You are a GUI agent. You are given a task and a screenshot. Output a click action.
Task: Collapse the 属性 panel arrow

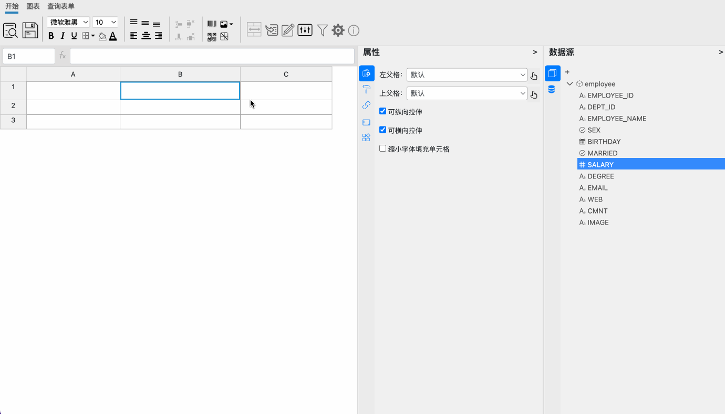535,52
